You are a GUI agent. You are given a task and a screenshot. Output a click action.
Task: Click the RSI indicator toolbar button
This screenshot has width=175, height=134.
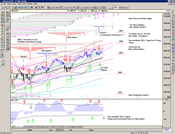pos(87,7)
